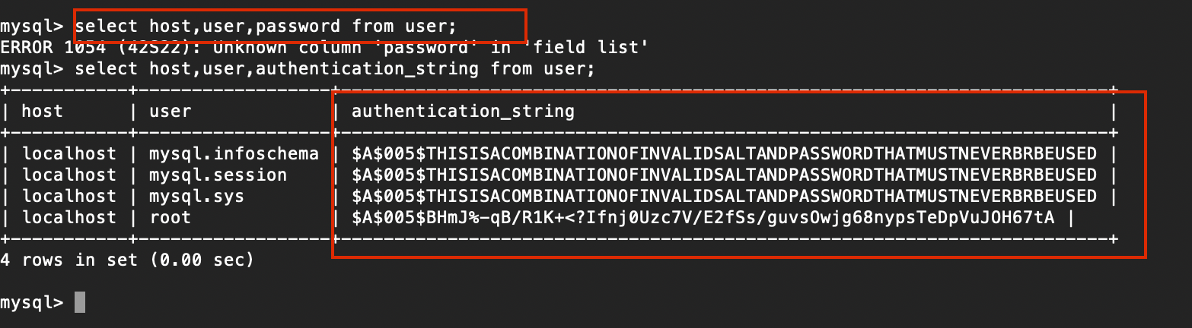1192x328 pixels.
Task: Click the ERROR 1054 message line
Action: [324, 48]
